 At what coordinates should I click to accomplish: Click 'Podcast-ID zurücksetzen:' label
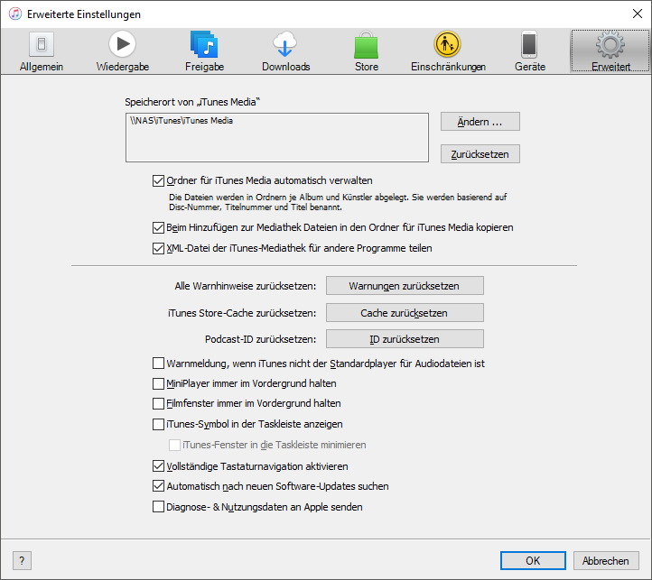click(260, 339)
